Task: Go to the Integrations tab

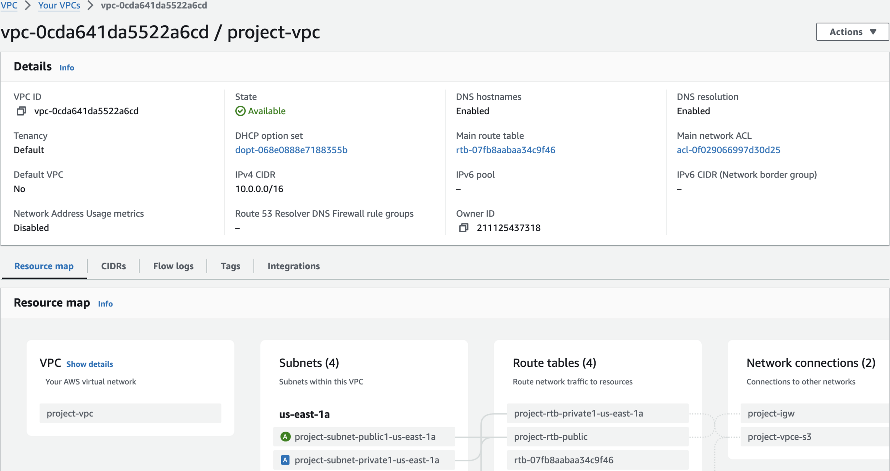Action: (293, 266)
